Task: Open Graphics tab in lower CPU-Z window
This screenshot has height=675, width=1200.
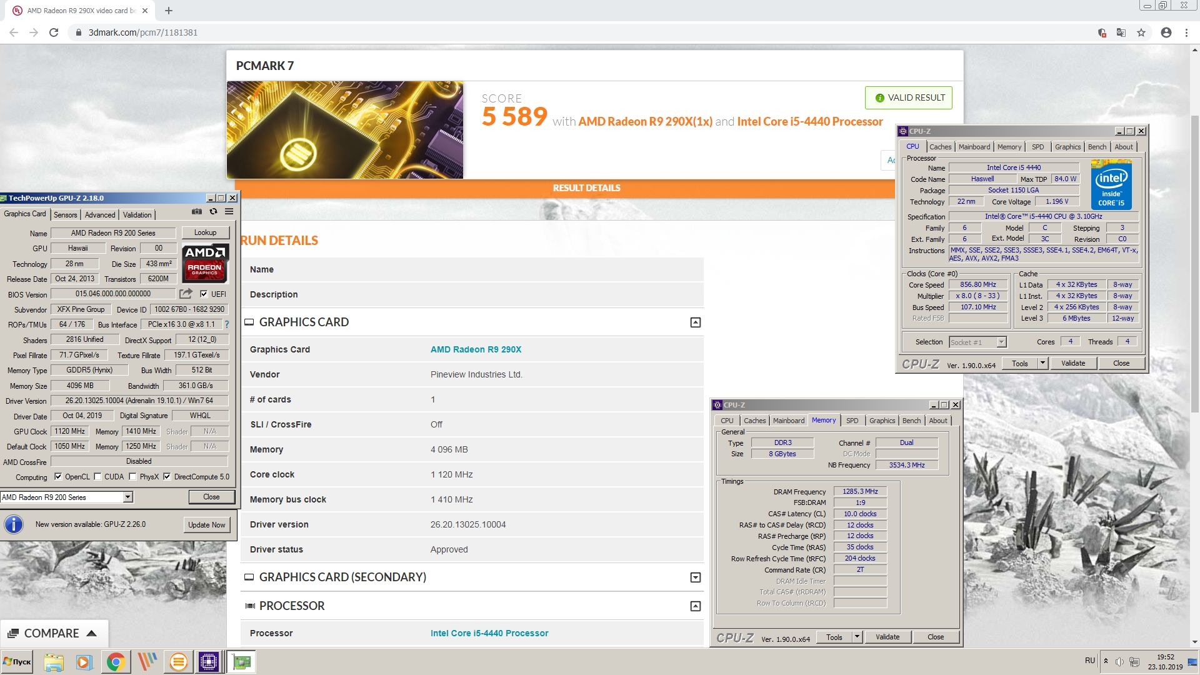Action: [x=882, y=421]
